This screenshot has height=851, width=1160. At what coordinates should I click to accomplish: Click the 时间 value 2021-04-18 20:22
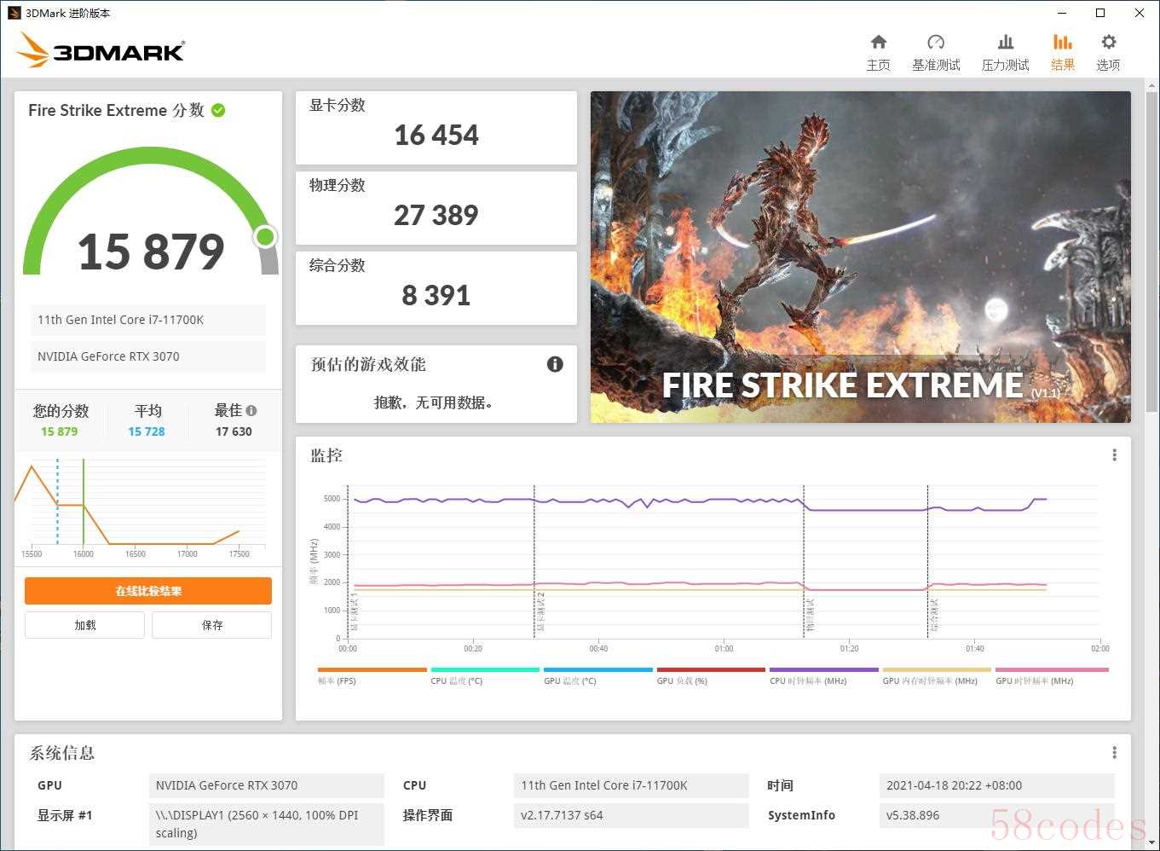click(997, 785)
